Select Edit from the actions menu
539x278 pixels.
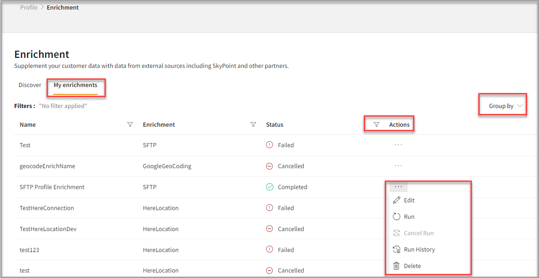(x=409, y=200)
